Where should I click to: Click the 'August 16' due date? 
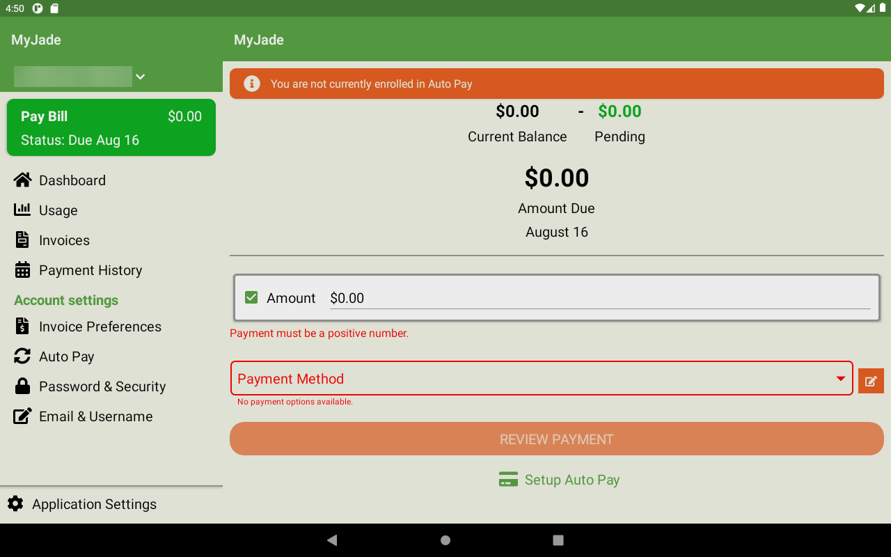point(557,232)
